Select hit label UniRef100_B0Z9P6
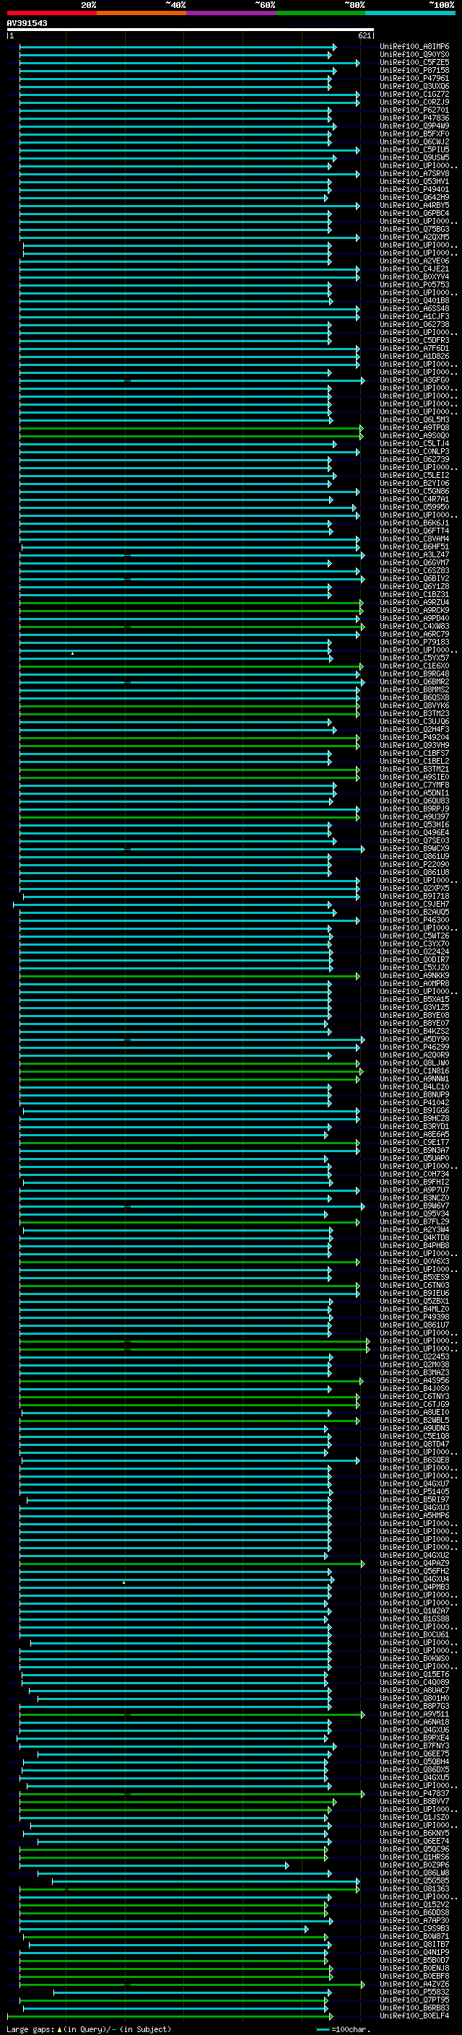 pyautogui.click(x=414, y=1865)
